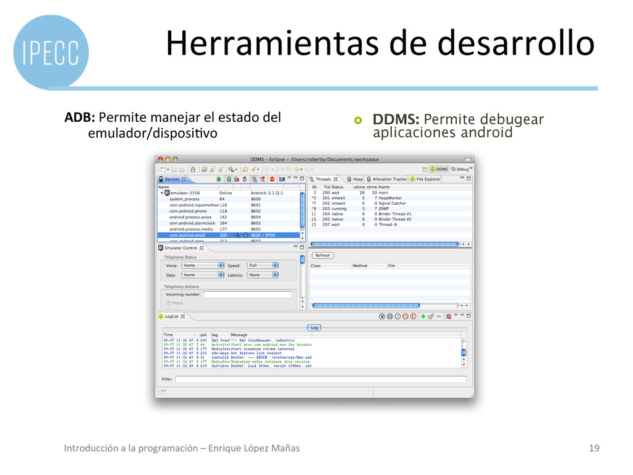Viewport: 633px width, 475px height.
Task: Open the Voice status dropdown
Action: (203, 265)
